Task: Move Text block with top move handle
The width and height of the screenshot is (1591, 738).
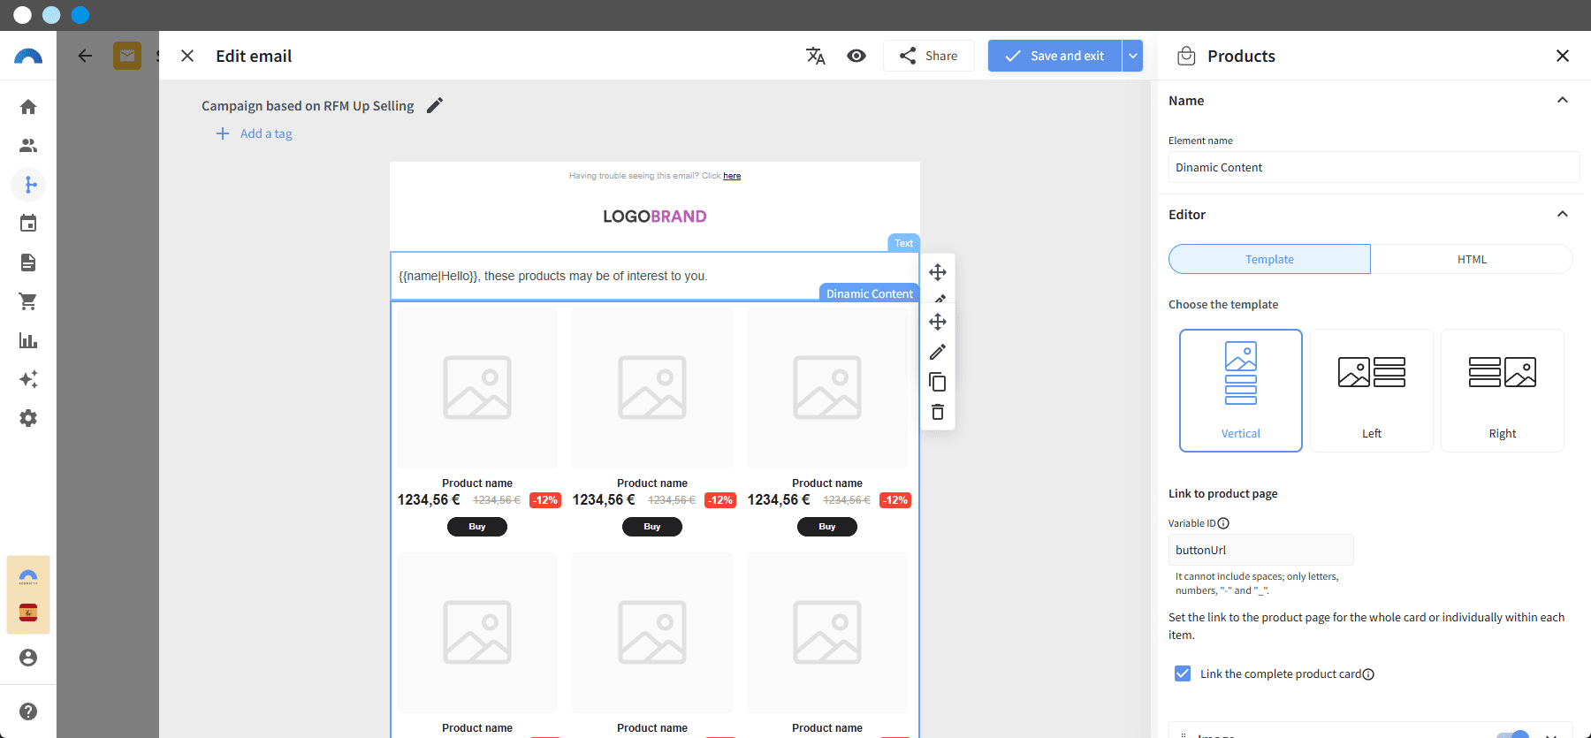Action: pos(938,272)
